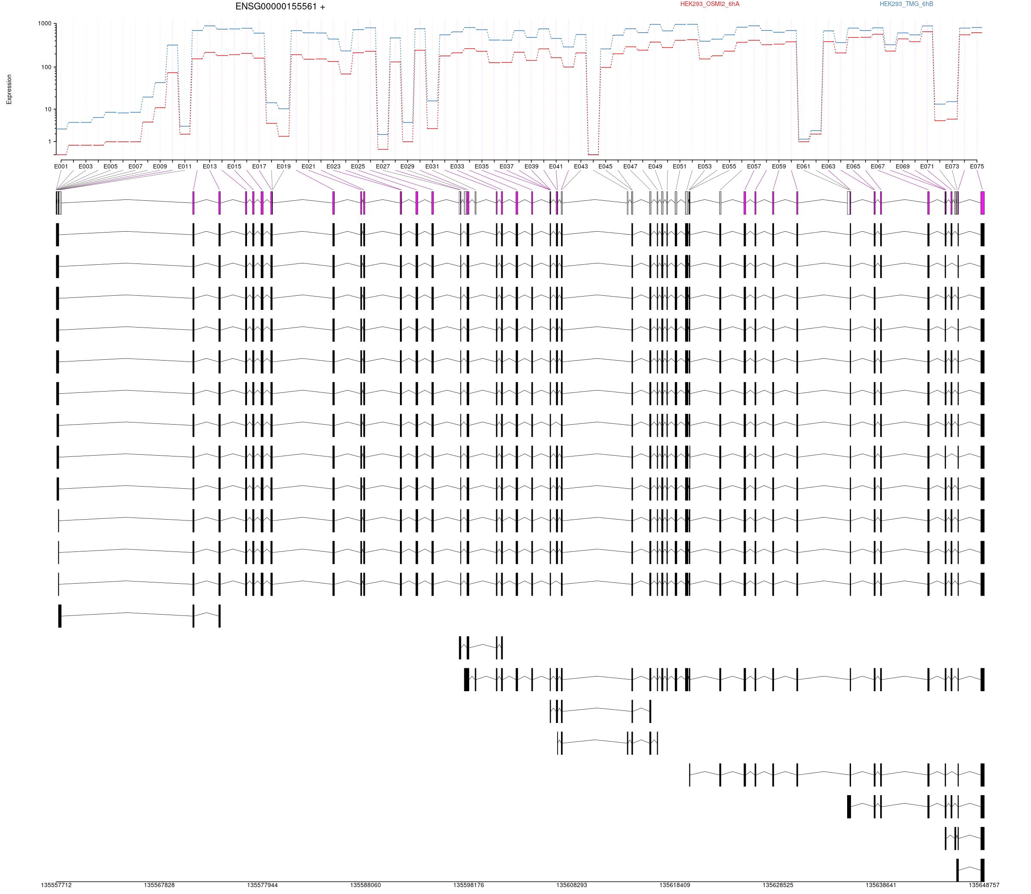Click exon label E071

click(x=927, y=167)
